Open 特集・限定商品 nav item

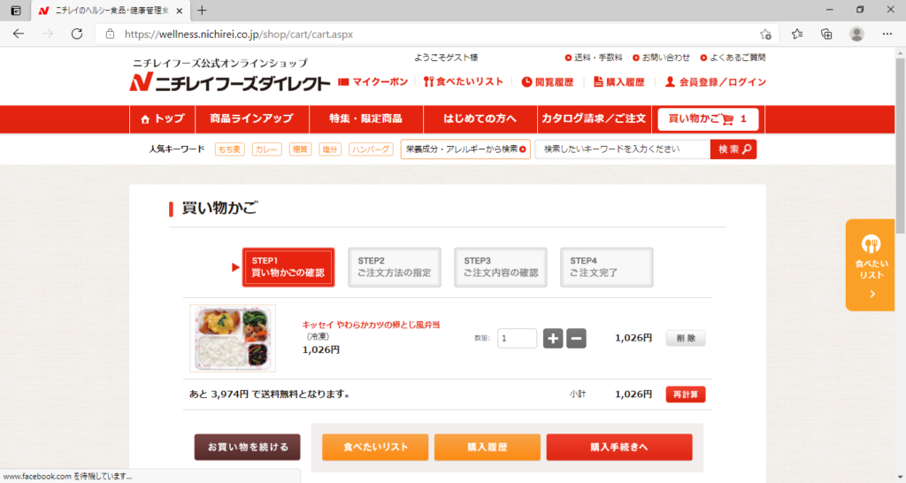pos(365,119)
